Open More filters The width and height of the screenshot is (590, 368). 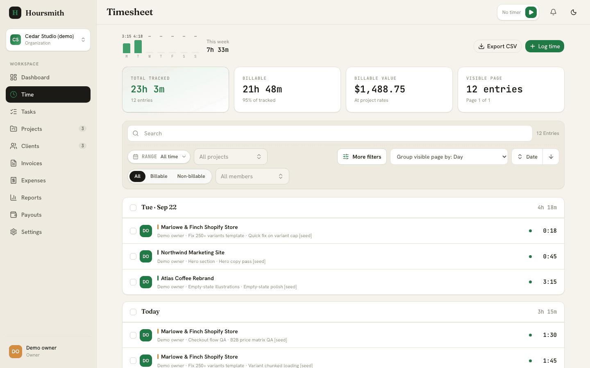362,157
